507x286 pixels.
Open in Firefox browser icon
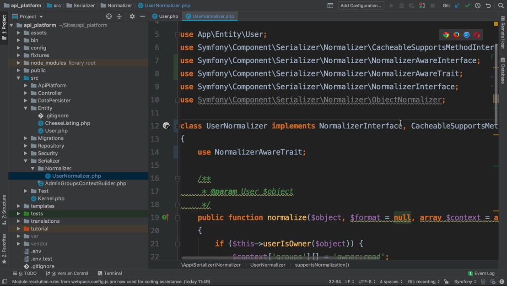pyautogui.click(x=456, y=35)
